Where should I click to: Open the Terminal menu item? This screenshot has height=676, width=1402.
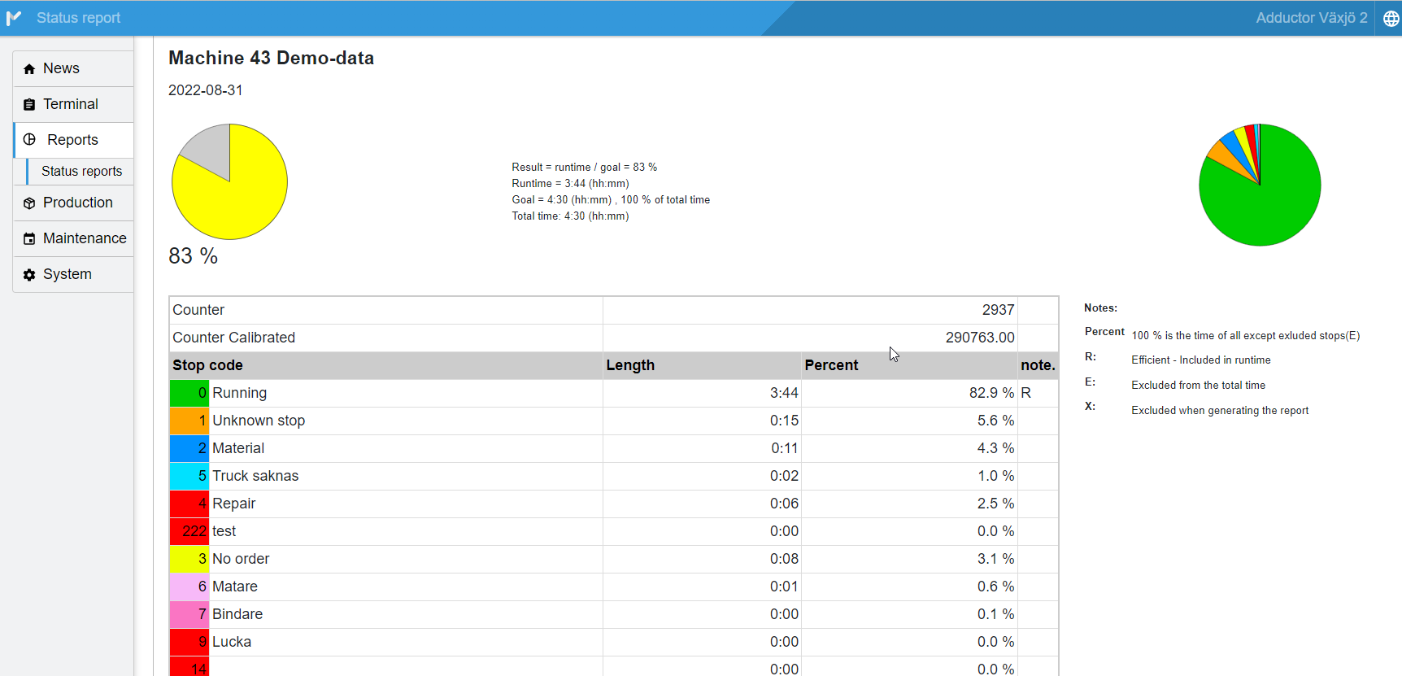click(71, 104)
